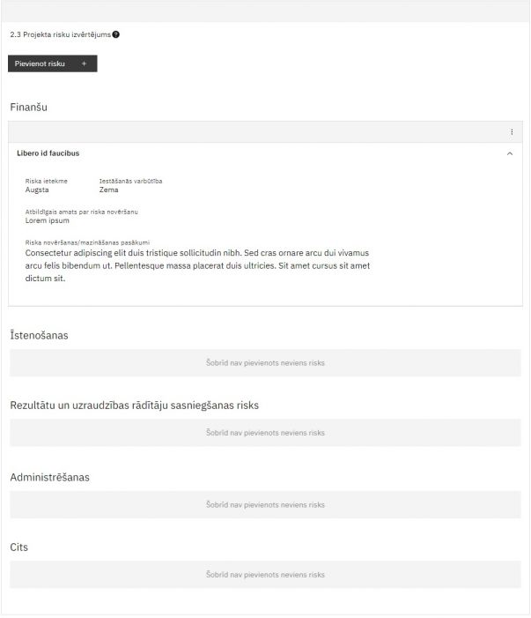The height and width of the screenshot is (618, 531).
Task: Click empty risk placeholder under Īstenošanas
Action: (265, 362)
